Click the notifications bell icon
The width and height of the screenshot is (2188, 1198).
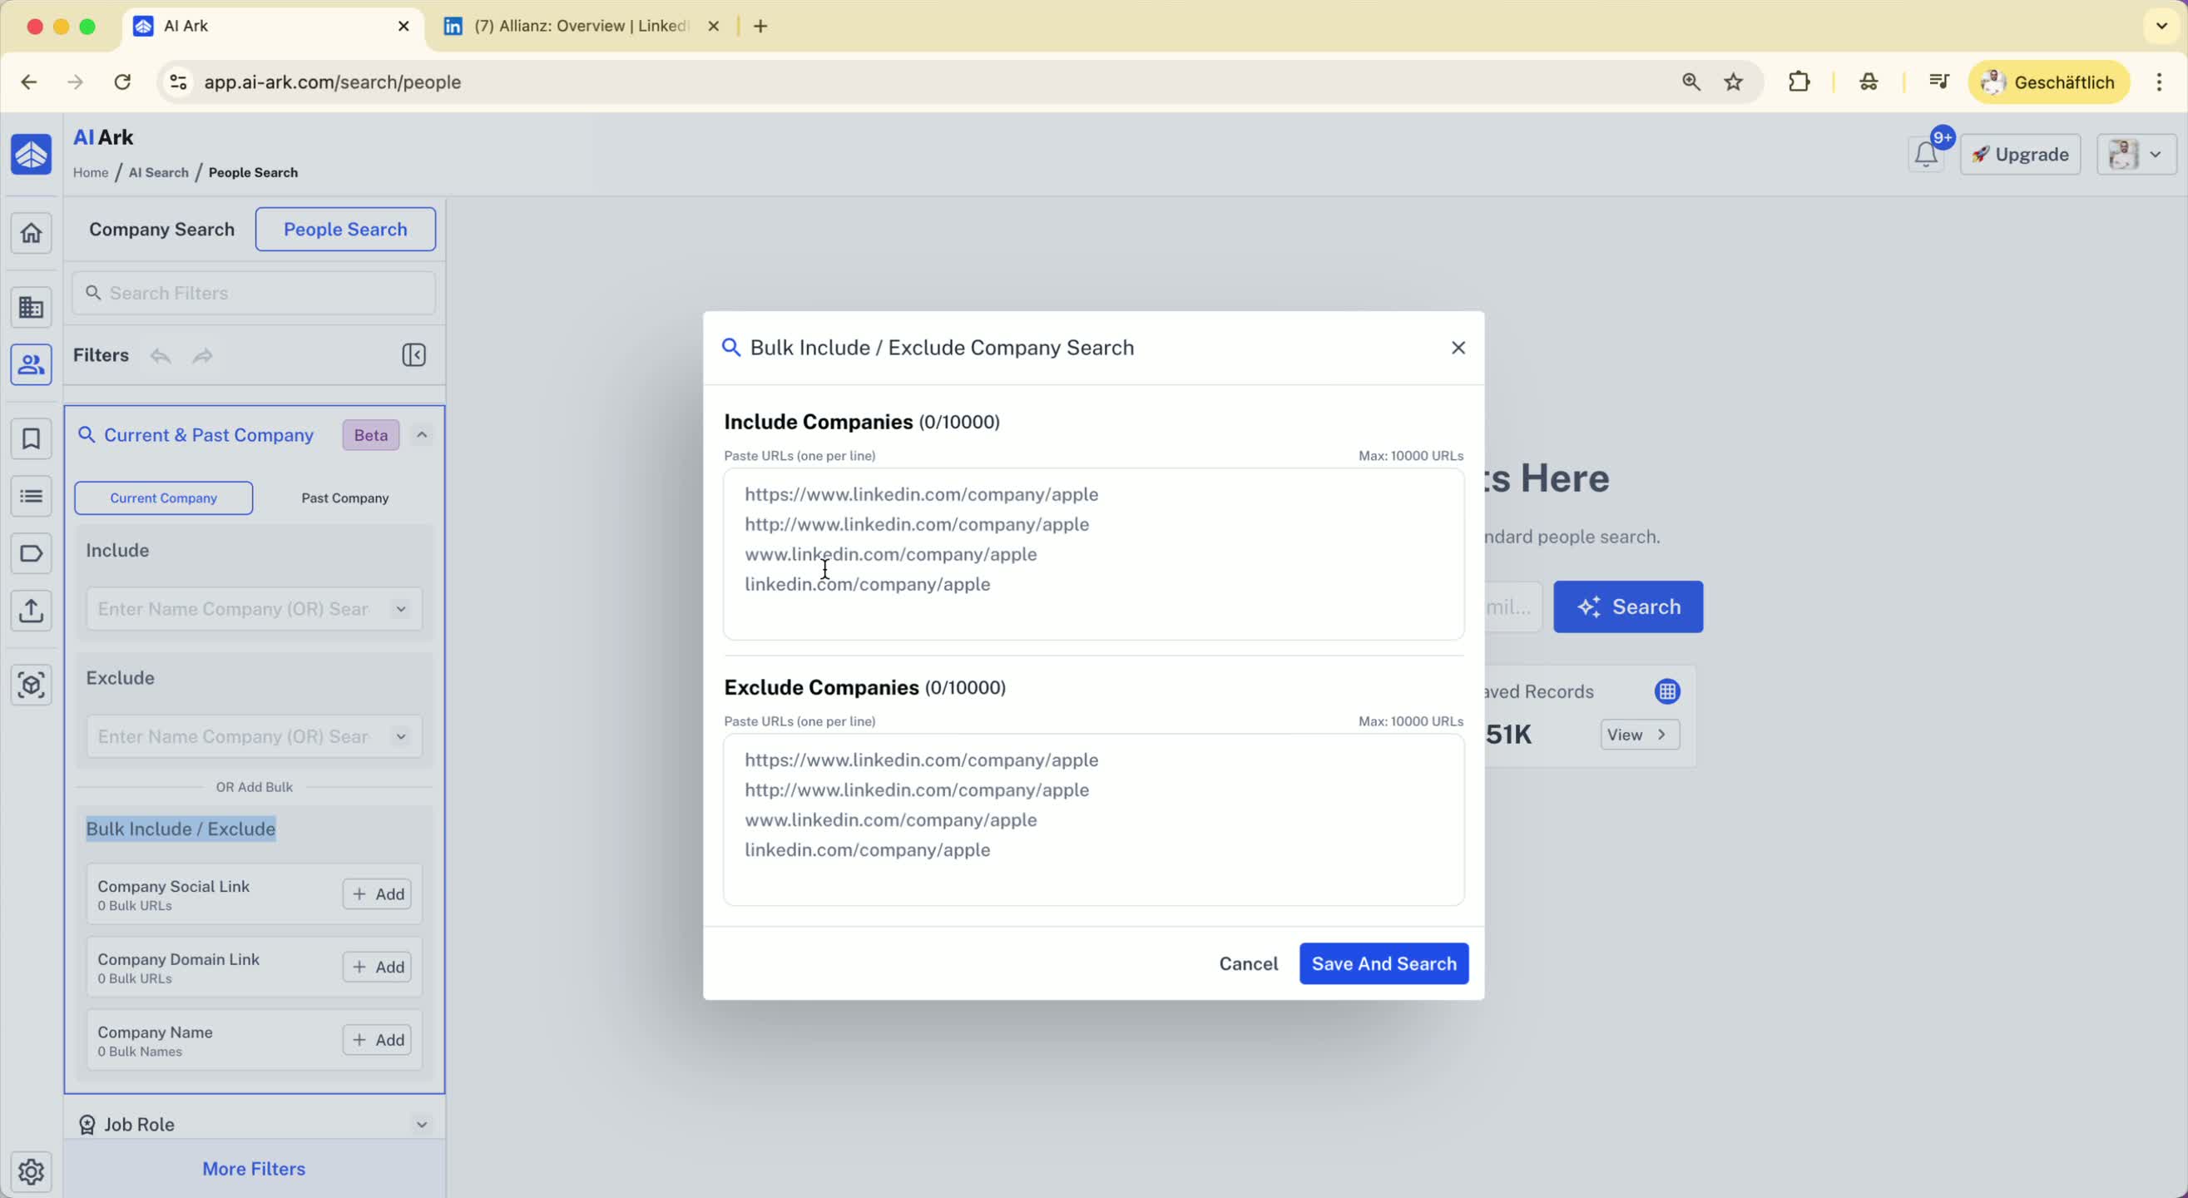[1926, 155]
